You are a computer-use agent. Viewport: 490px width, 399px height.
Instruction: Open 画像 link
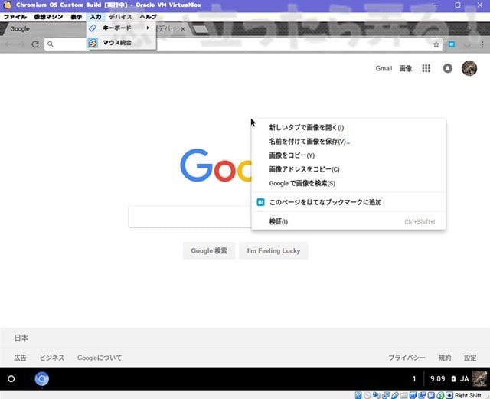click(405, 68)
